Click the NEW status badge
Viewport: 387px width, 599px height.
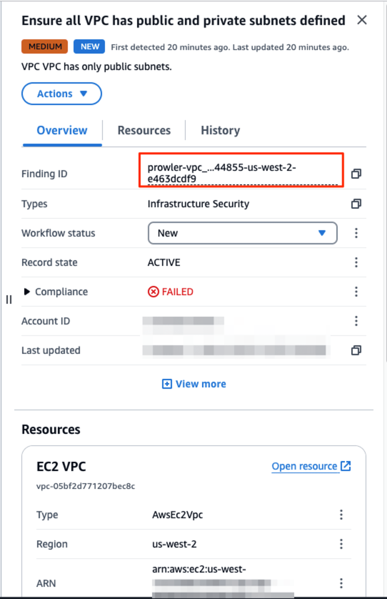coord(89,46)
